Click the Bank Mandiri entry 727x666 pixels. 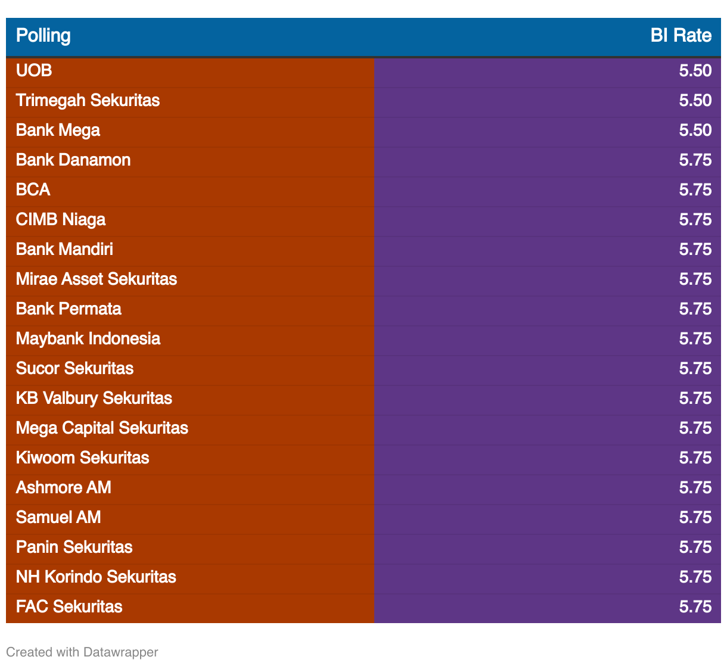(64, 249)
